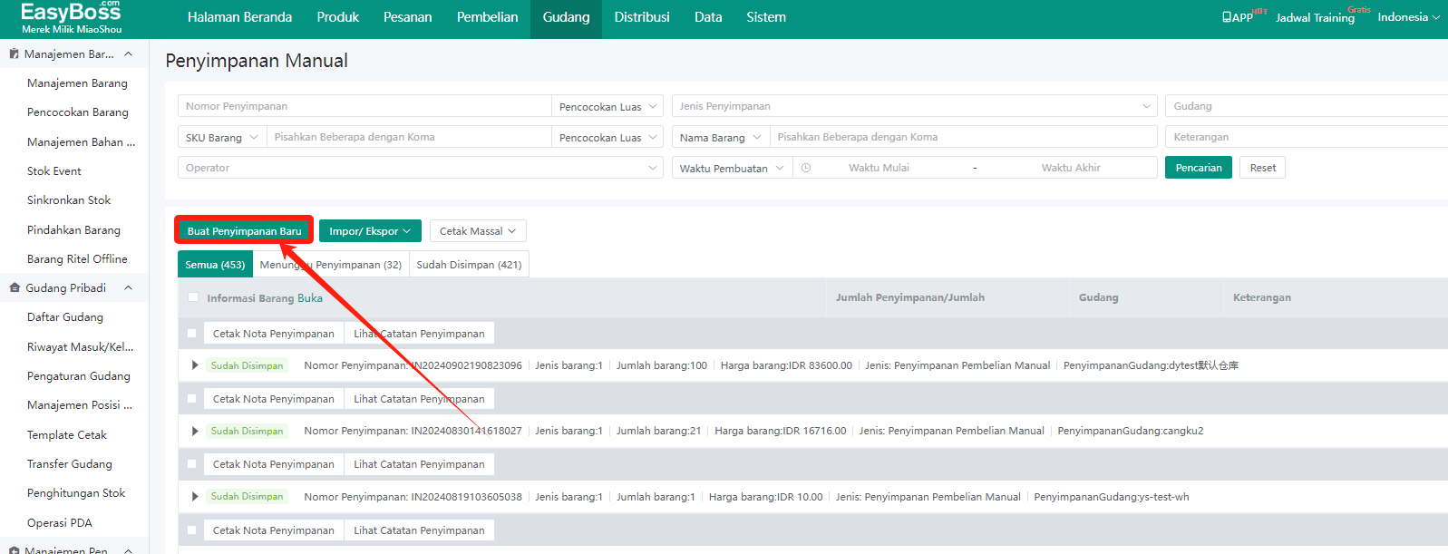Open the Gudang menu
1448x554 pixels.
pyautogui.click(x=566, y=17)
